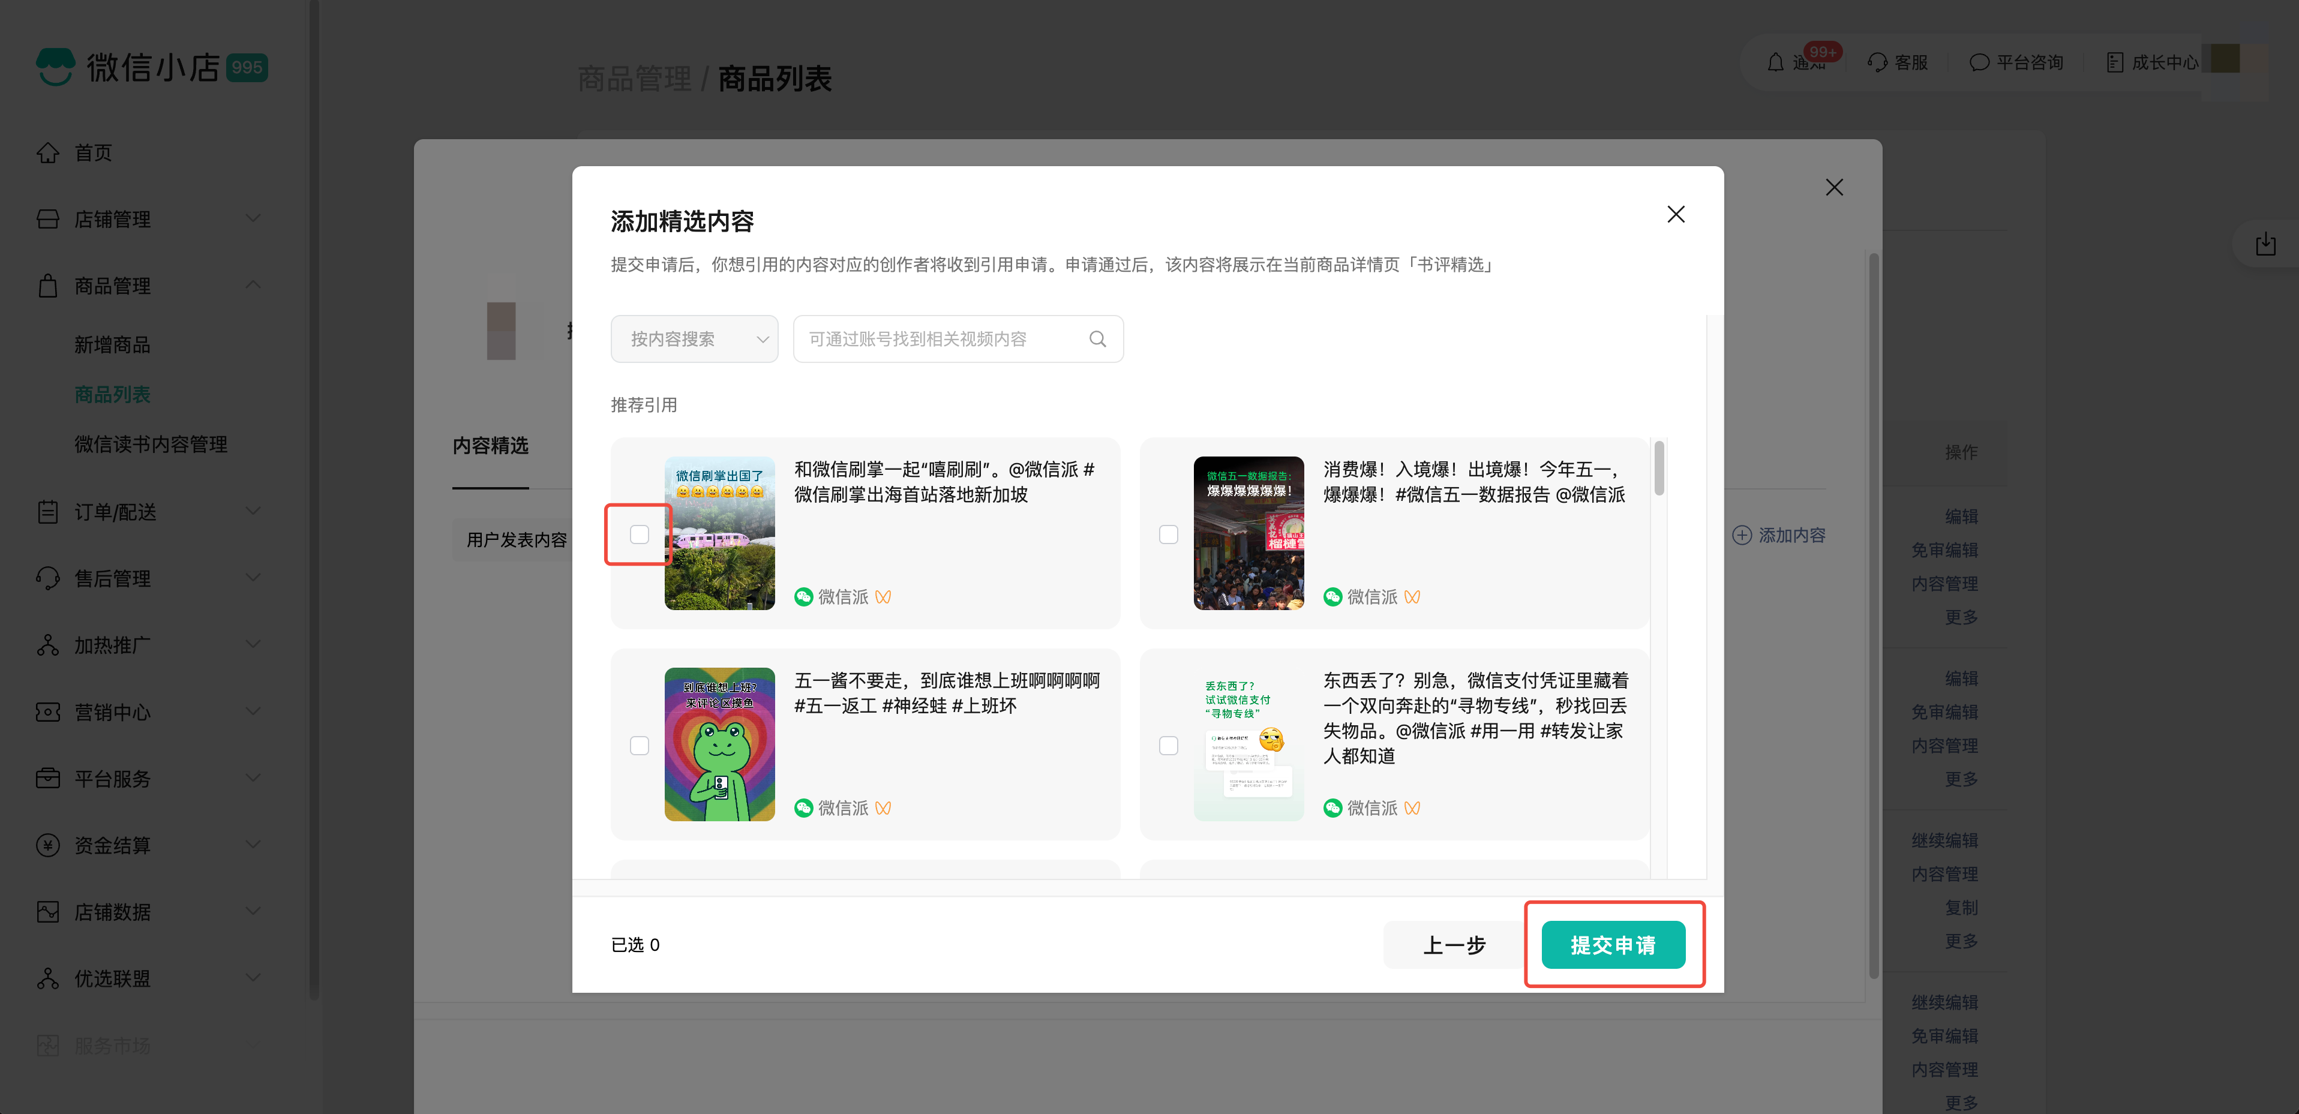Click the 复制 link in 操作 column
This screenshot has height=1114, width=2299.
pos(1962,908)
